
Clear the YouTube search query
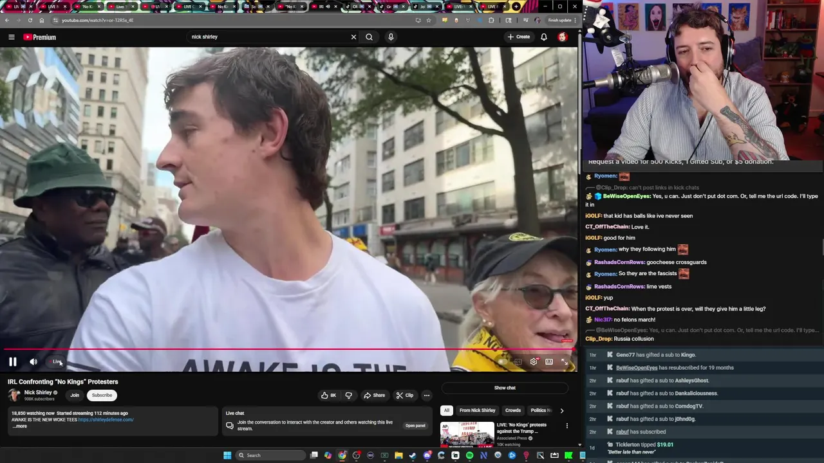pos(353,37)
